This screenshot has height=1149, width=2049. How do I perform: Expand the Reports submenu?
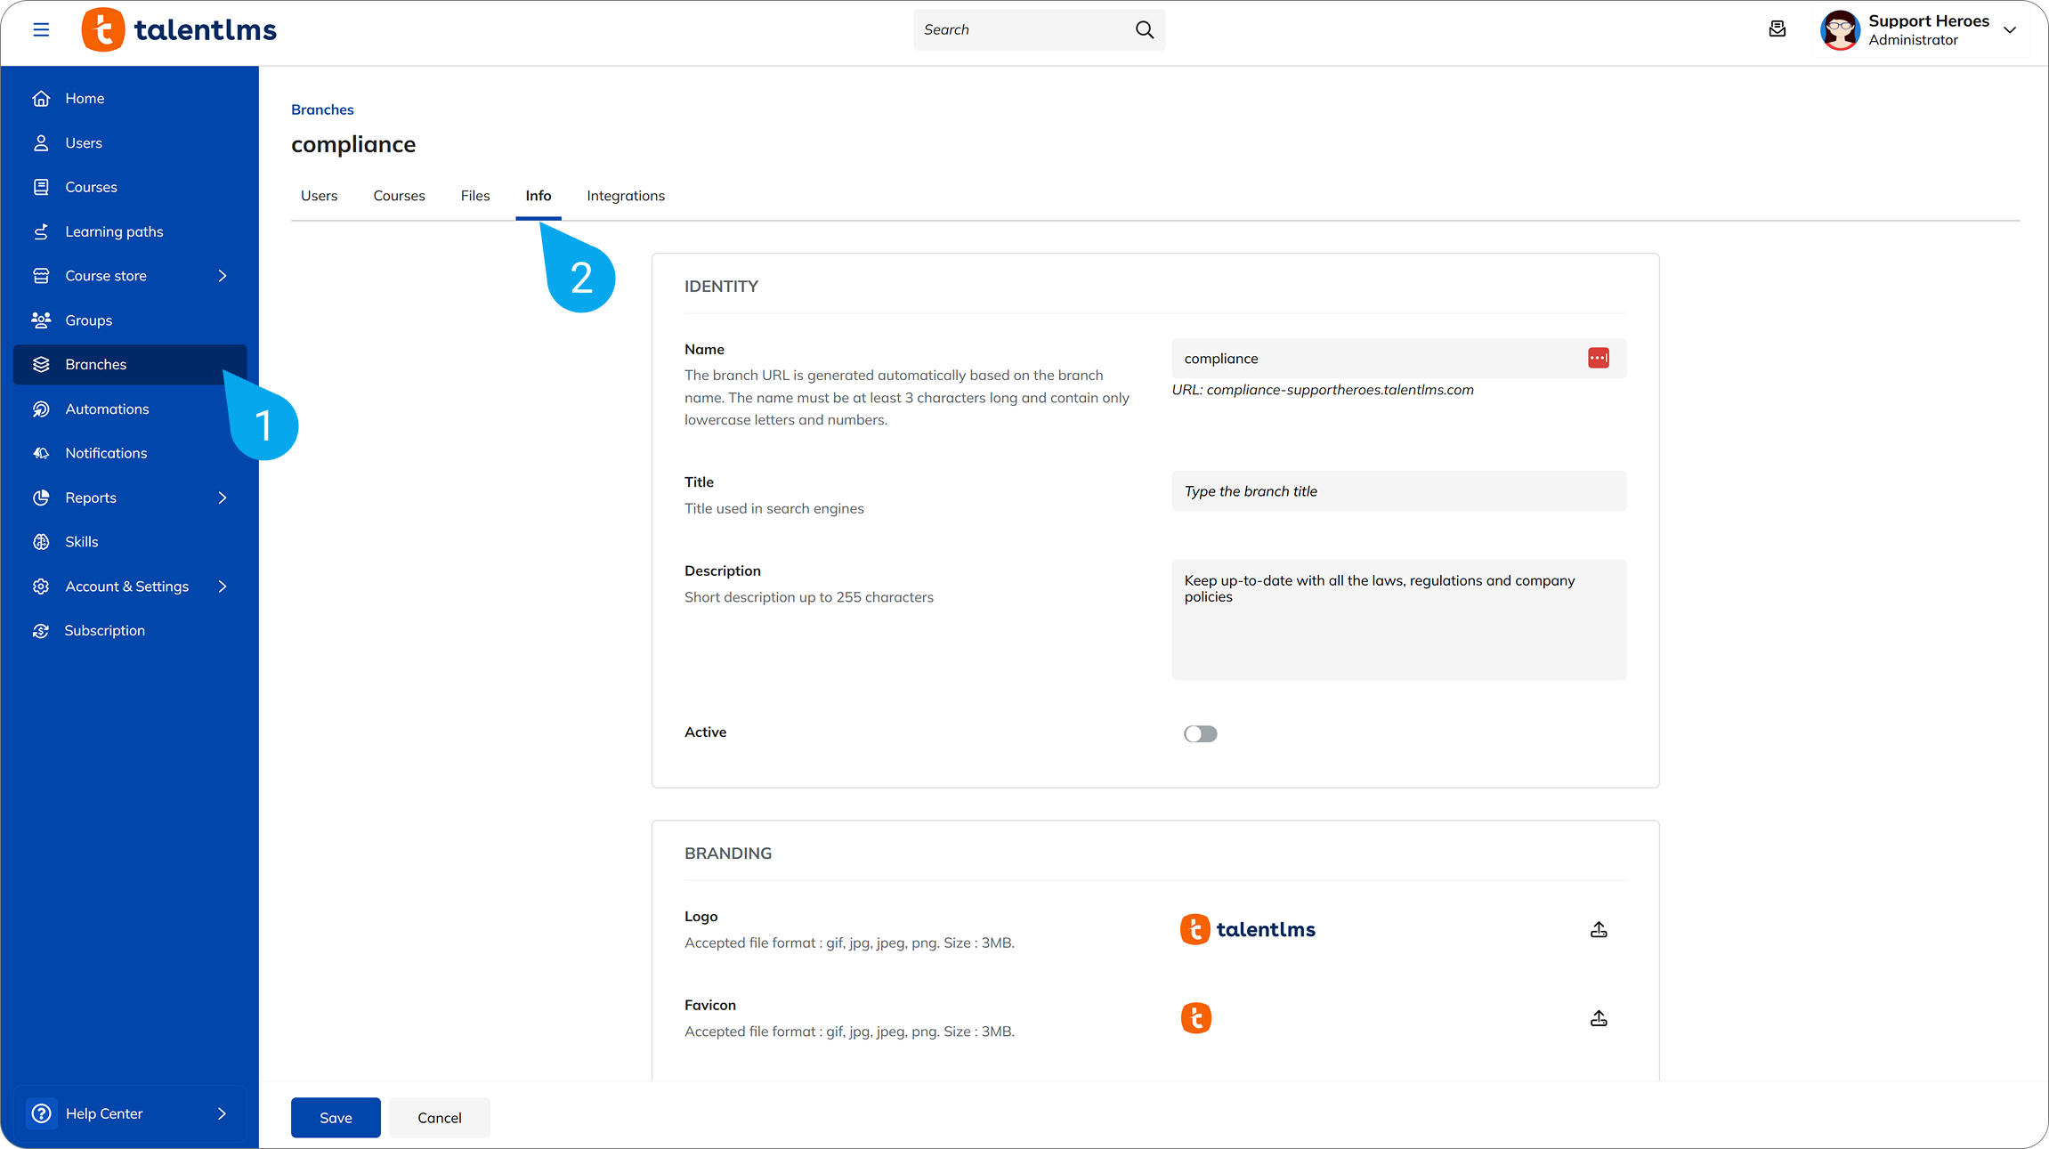tap(222, 498)
